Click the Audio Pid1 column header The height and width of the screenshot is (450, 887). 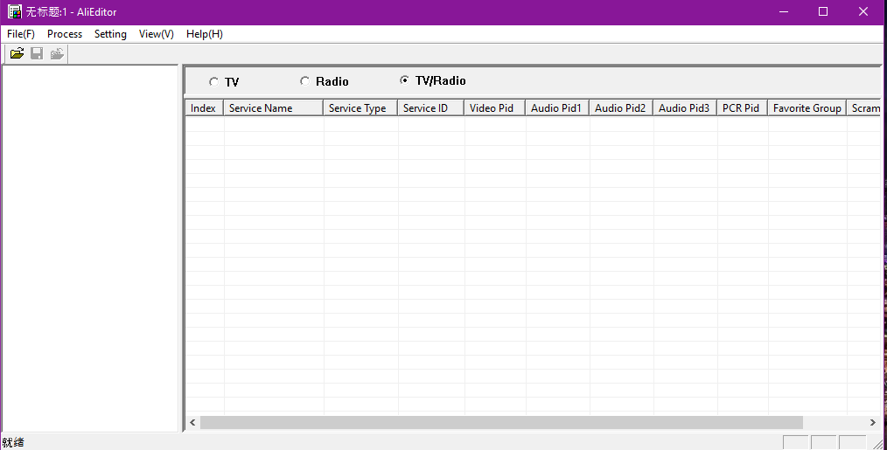[x=557, y=108]
